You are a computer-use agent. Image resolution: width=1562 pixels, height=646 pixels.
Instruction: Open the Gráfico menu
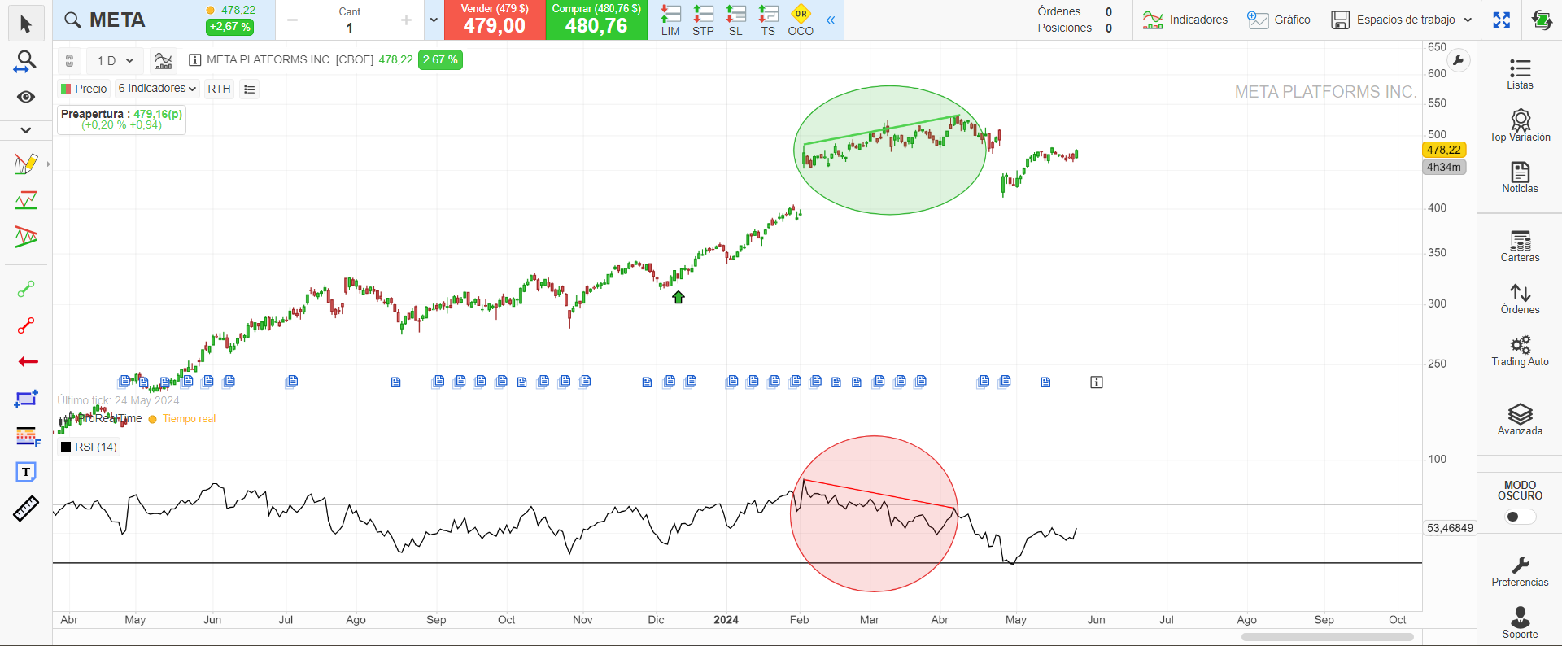1279,20
